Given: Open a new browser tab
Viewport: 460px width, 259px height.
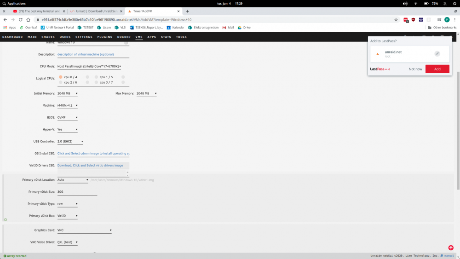Looking at the screenshot, I should click(x=188, y=11).
